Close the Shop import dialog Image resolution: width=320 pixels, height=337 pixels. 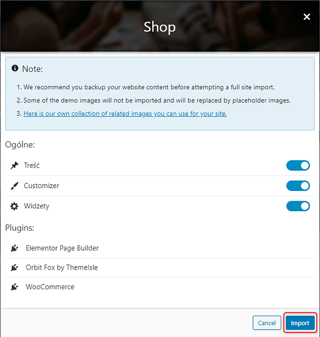point(307,16)
